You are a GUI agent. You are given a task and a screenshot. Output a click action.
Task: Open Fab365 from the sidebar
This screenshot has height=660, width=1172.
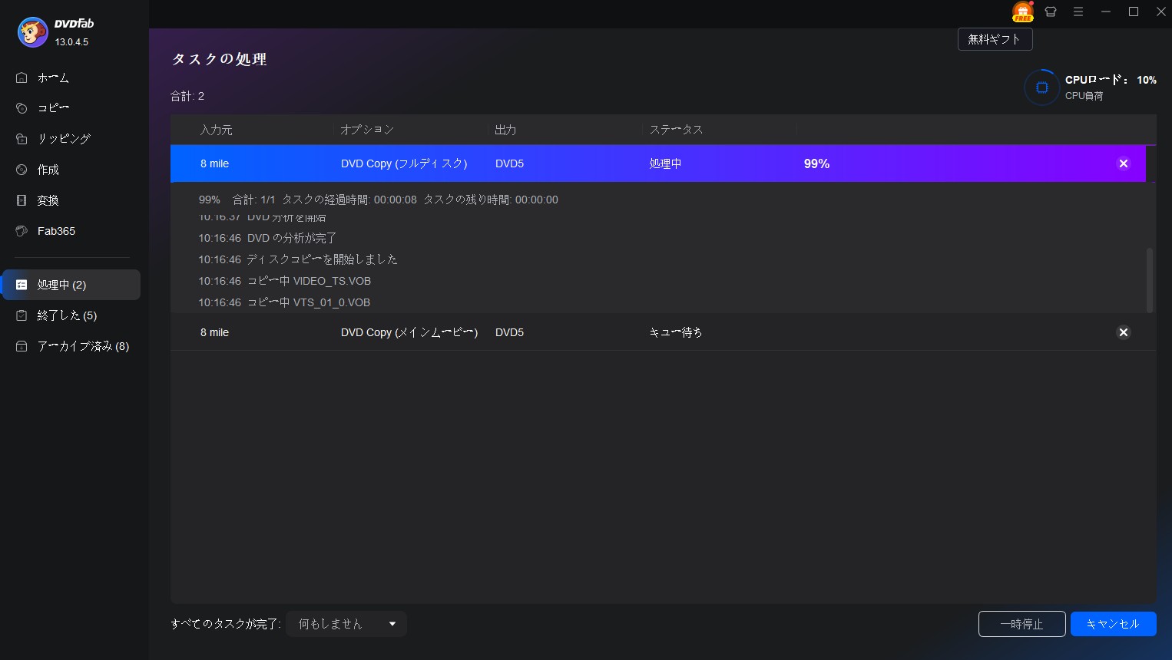(x=56, y=231)
